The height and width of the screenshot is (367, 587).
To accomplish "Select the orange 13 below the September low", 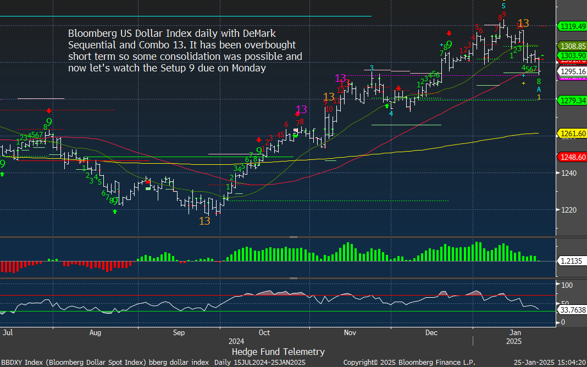I will pos(204,221).
